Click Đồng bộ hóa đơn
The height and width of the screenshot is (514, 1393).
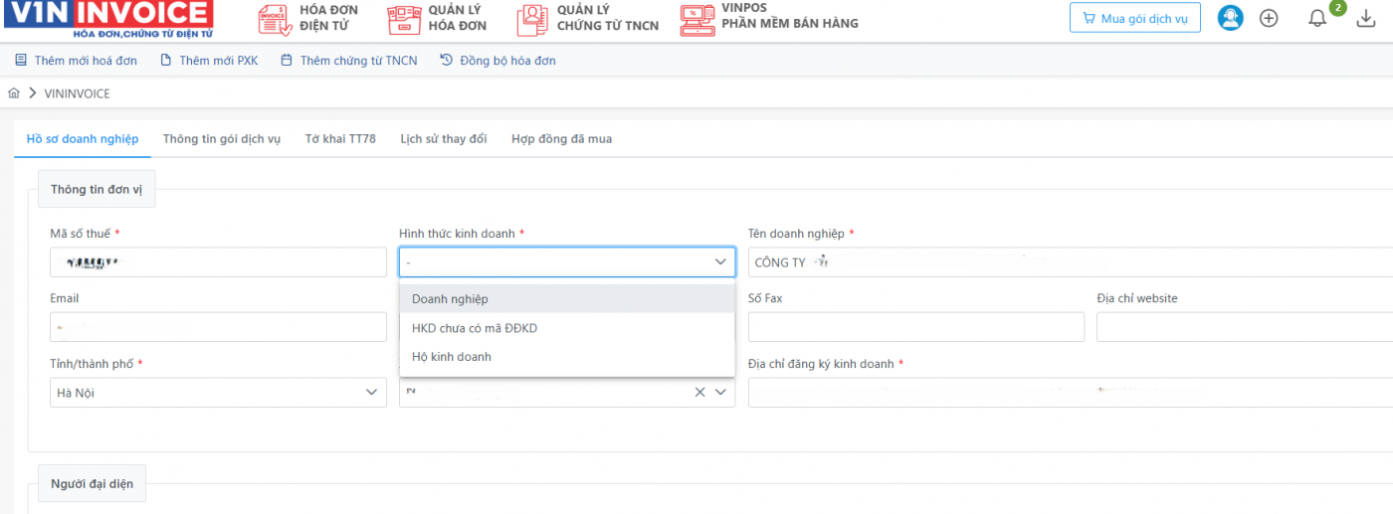coord(497,61)
